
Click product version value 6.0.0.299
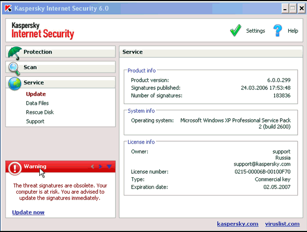tap(279, 80)
